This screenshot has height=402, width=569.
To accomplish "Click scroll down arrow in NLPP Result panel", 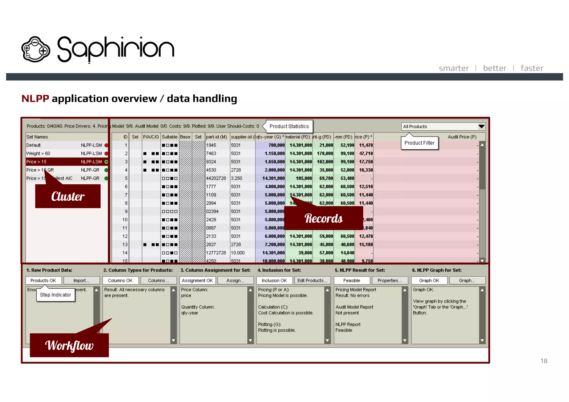I will coord(405,340).
